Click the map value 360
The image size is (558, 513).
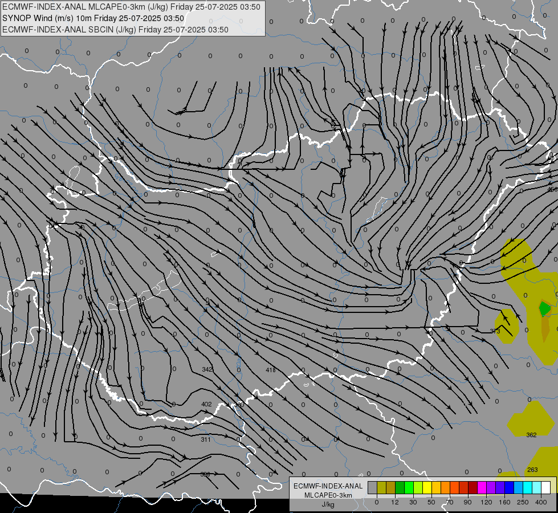point(239,405)
